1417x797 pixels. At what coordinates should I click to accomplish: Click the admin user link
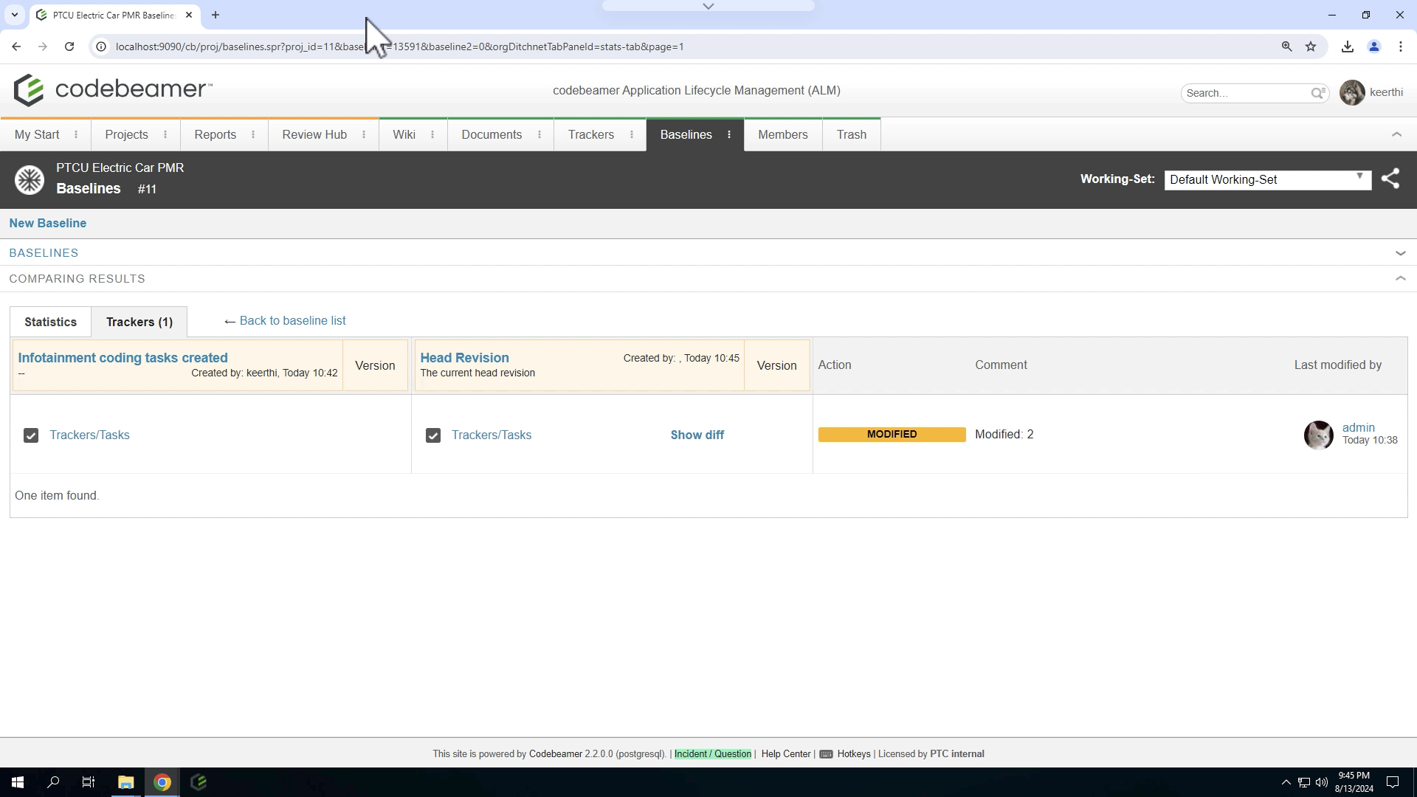(x=1358, y=428)
